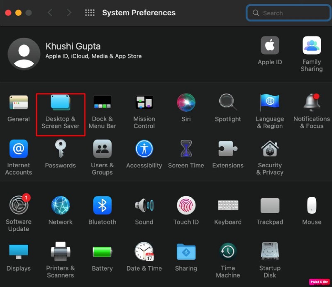Viewport: 332px width, 287px height.
Task: Click inside the Search field
Action: (288, 13)
